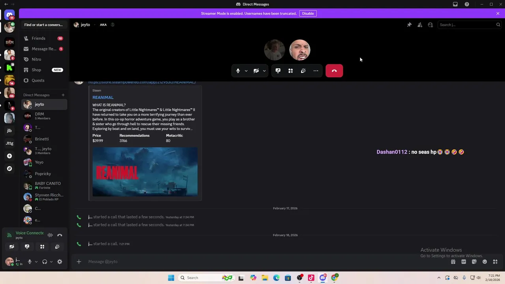Open pinned messages
This screenshot has height=284, width=505.
click(409, 25)
